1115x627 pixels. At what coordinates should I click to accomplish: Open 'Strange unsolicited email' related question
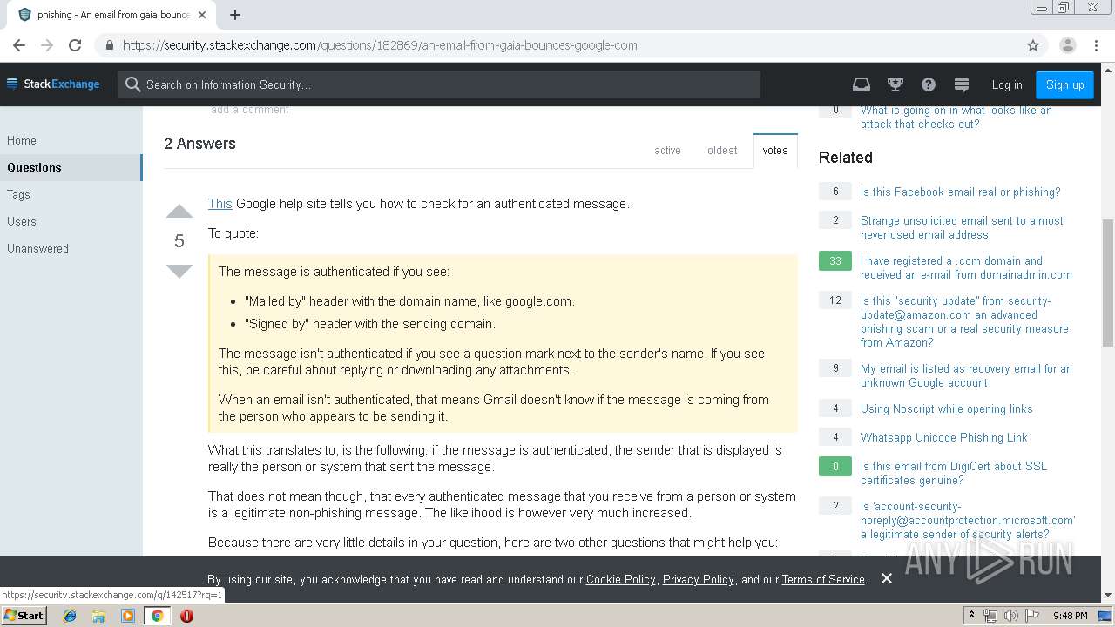(x=962, y=228)
